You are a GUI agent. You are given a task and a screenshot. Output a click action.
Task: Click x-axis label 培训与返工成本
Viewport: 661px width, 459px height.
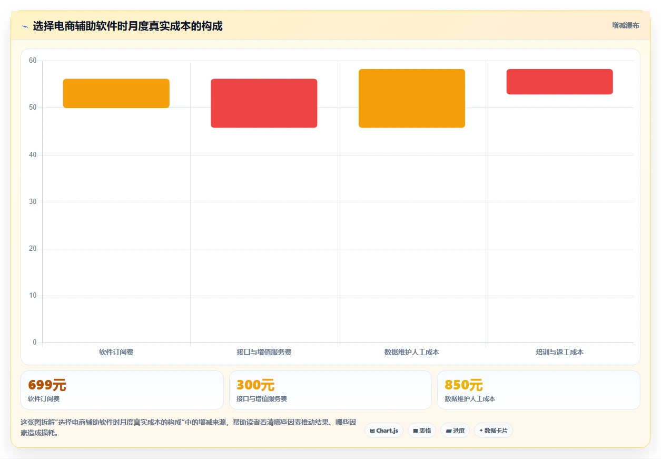pyautogui.click(x=559, y=352)
